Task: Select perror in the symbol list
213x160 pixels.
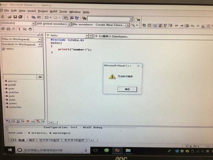Action: 12,81
